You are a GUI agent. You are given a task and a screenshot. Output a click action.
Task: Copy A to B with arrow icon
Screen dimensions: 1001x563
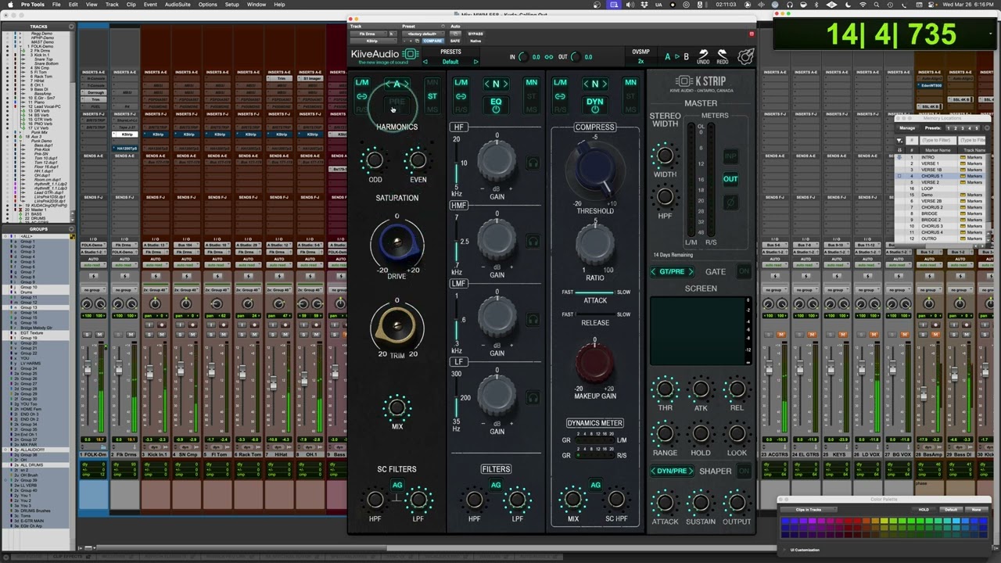[676, 56]
